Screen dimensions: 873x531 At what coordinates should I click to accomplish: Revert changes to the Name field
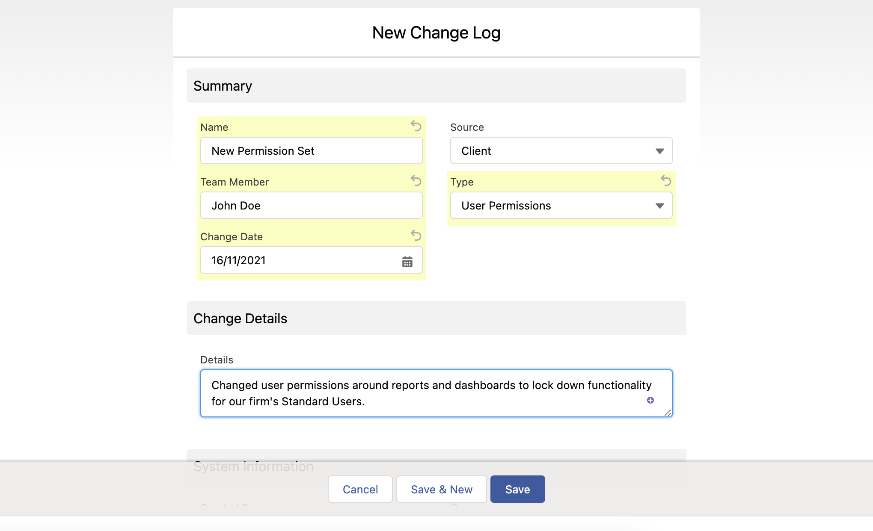point(416,127)
